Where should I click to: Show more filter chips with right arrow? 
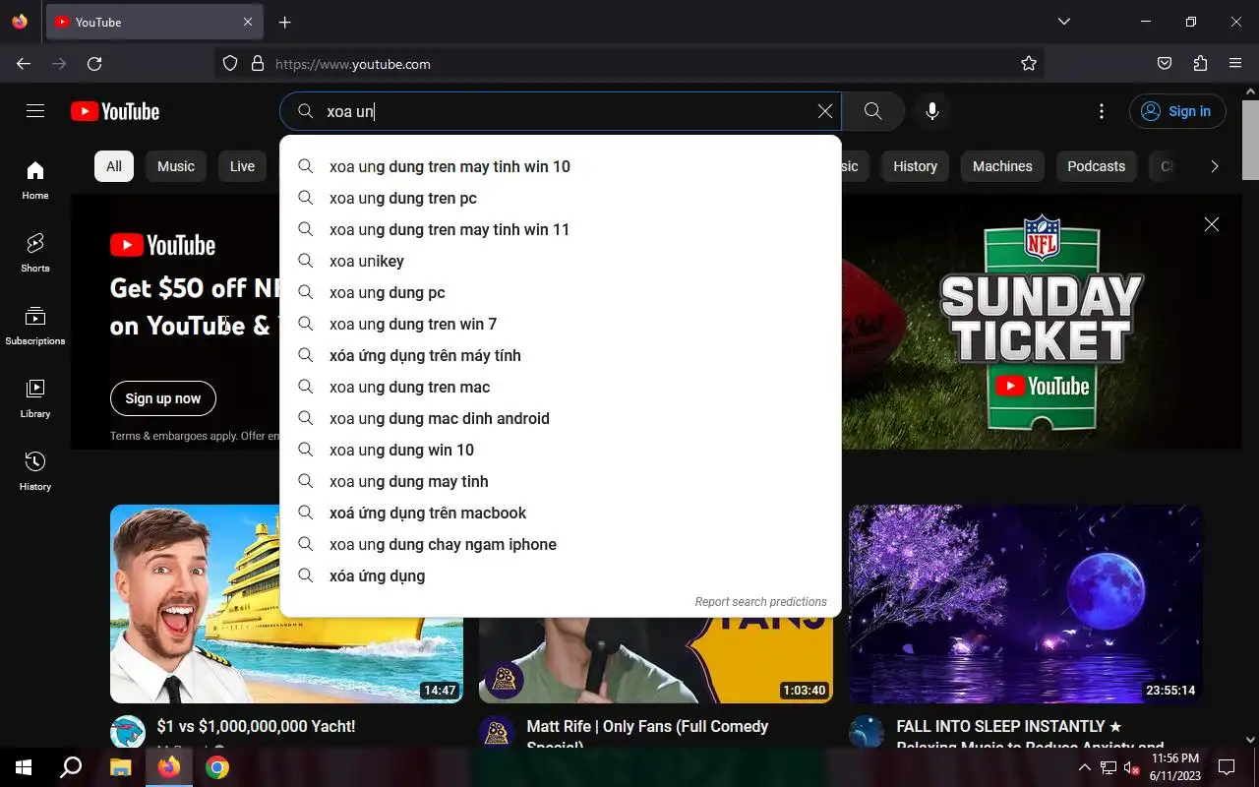(x=1214, y=166)
